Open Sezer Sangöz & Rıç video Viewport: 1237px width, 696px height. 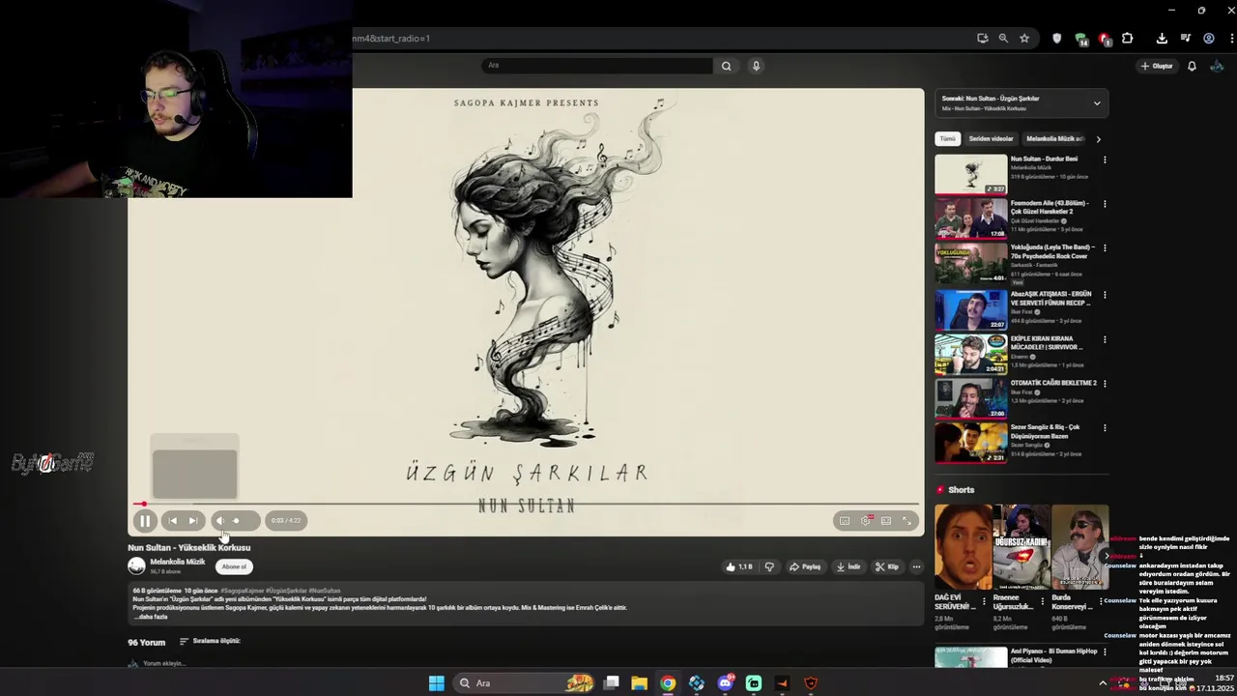pos(970,443)
